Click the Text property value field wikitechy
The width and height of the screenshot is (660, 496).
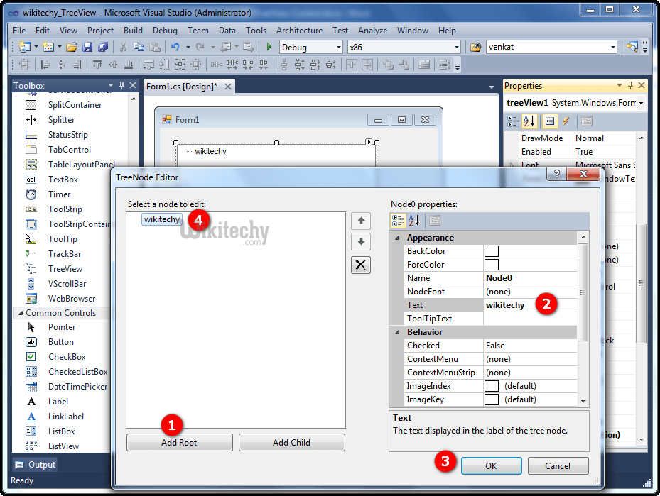click(530, 305)
